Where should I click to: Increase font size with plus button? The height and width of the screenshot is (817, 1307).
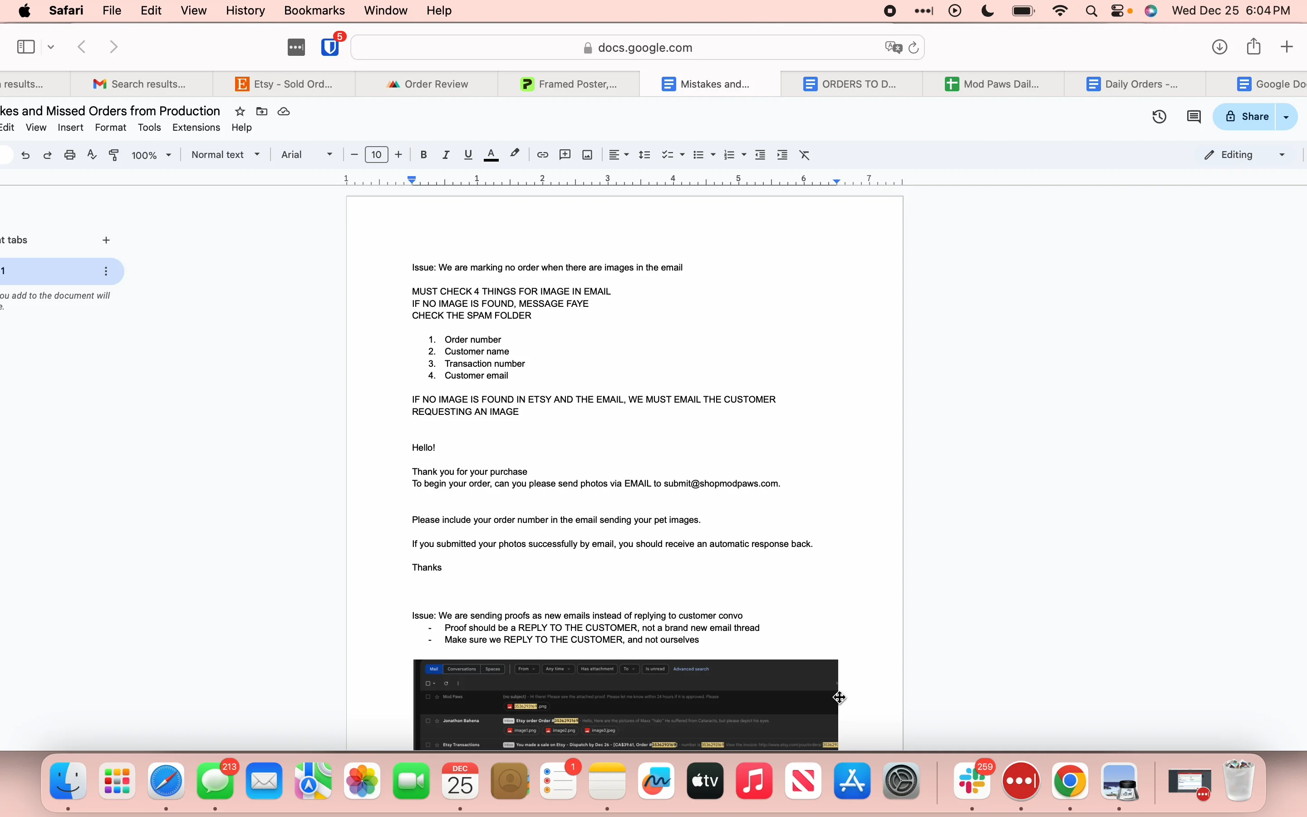[398, 155]
